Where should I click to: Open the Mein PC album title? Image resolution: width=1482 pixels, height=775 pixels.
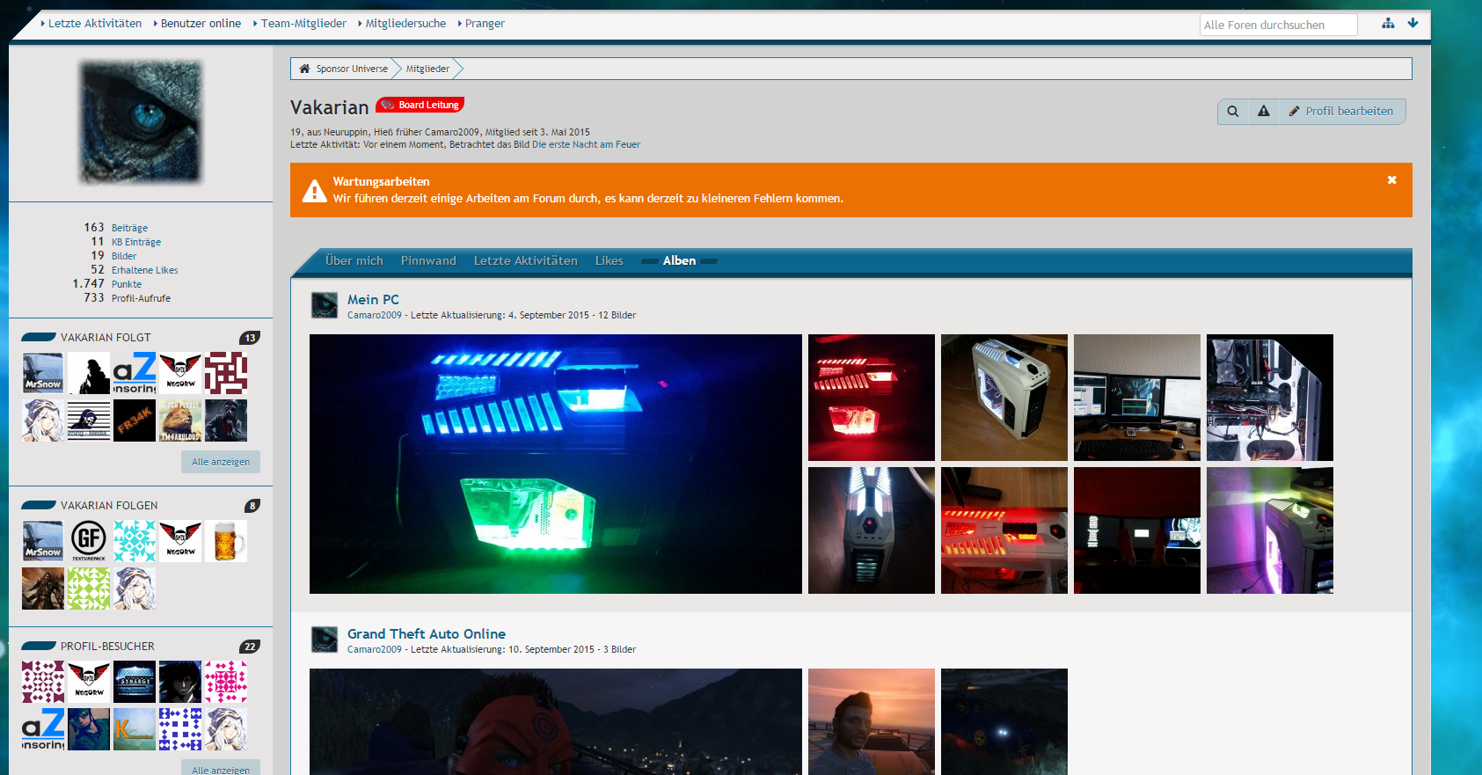(x=373, y=300)
